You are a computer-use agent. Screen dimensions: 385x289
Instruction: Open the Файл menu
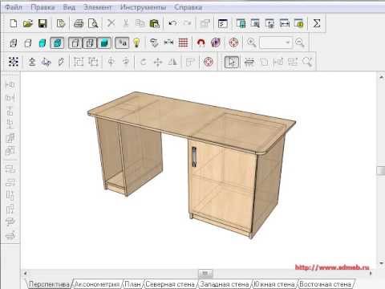click(x=14, y=7)
